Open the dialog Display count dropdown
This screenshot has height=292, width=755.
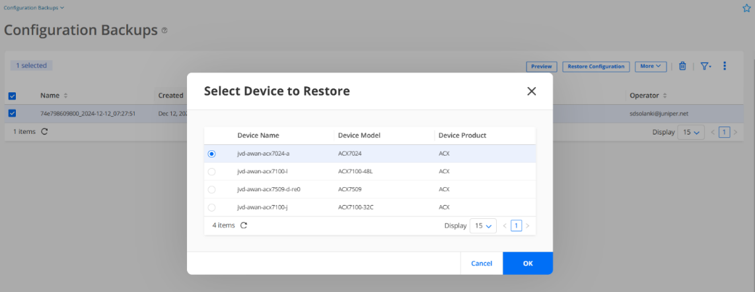(482, 225)
